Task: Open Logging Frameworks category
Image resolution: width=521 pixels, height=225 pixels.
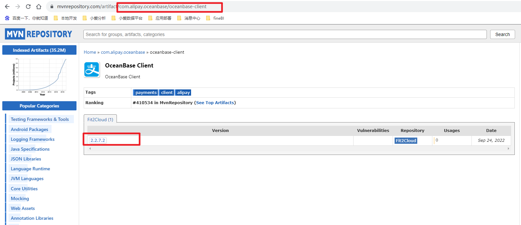Action: 33,139
